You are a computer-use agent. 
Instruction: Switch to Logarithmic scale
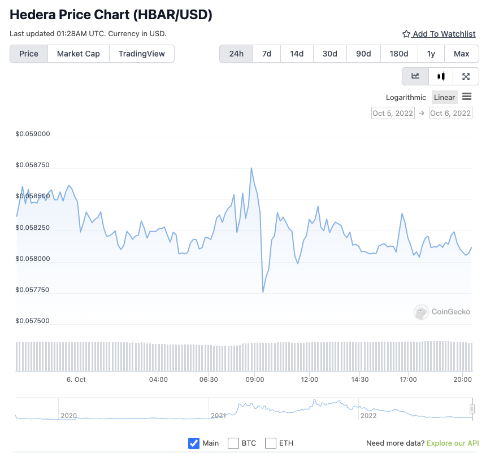point(406,97)
